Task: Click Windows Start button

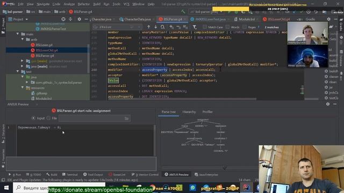Action: click(6, 188)
